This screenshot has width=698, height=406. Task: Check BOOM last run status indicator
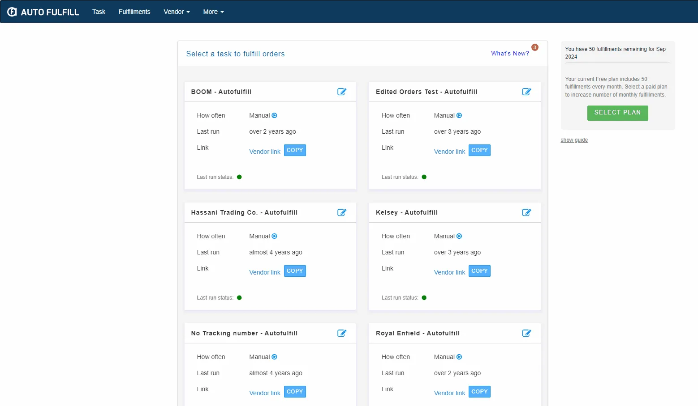(239, 177)
